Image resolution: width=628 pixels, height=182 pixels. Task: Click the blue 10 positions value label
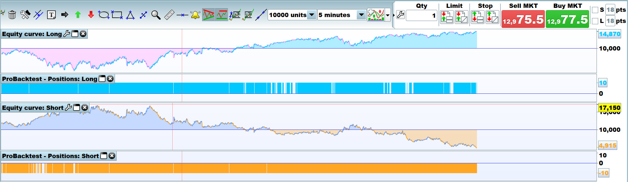(603, 83)
